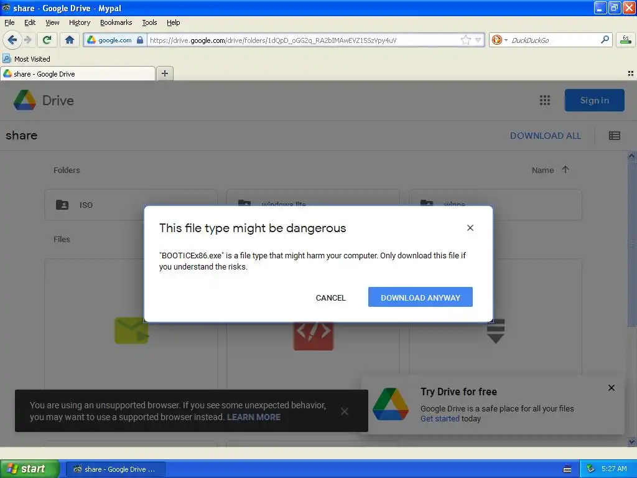Screen dimensions: 637x478
Task: Click inside the URL address field
Action: pos(304,40)
